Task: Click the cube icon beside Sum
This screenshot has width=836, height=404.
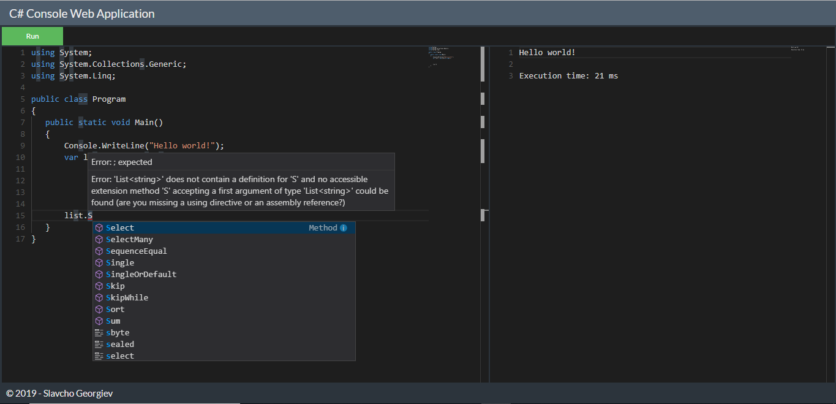Action: point(99,321)
